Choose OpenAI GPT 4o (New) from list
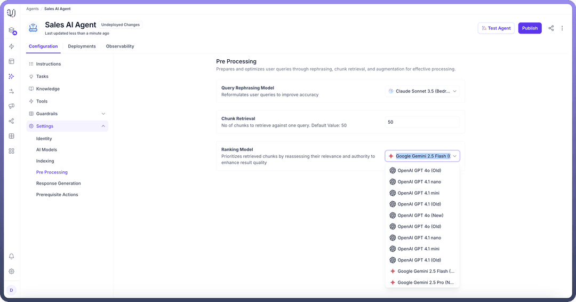 pos(420,216)
